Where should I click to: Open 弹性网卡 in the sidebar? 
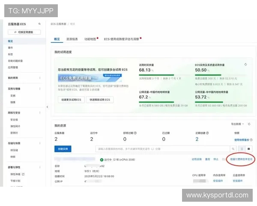tap(15, 126)
